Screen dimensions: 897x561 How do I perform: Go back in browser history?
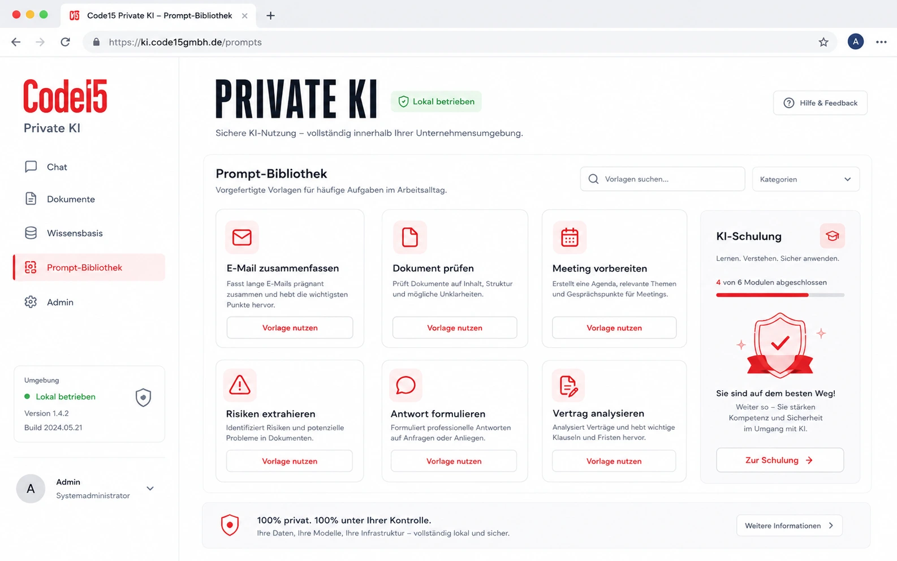(x=16, y=42)
